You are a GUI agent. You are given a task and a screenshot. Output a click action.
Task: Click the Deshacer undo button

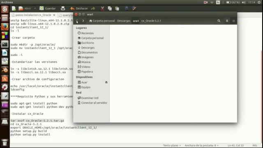pyautogui.click(x=79, y=8)
